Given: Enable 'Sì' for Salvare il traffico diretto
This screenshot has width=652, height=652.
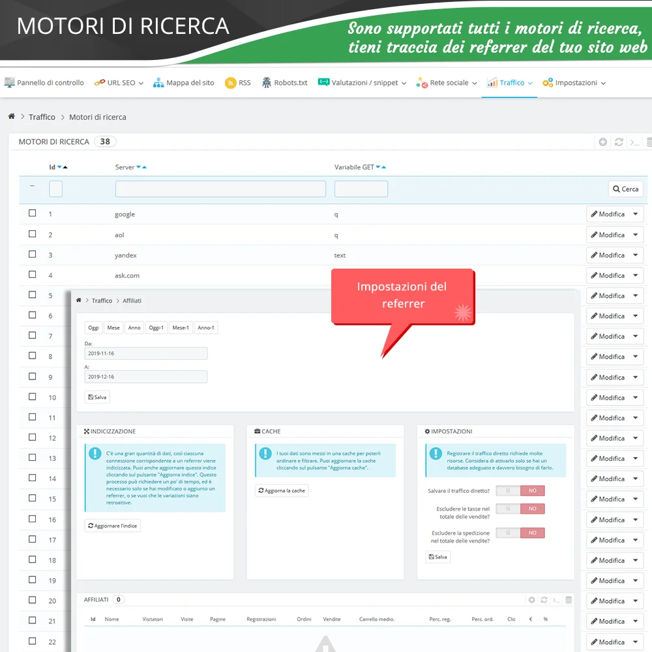Looking at the screenshot, I should click(x=508, y=490).
